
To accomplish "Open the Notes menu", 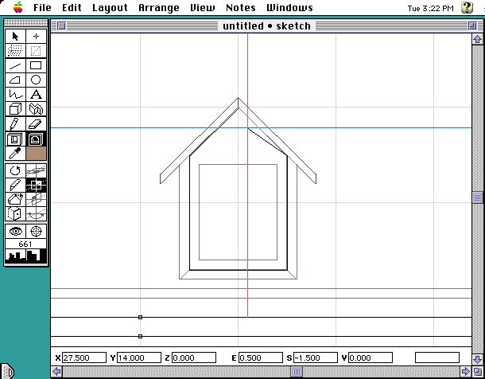I will tap(241, 8).
